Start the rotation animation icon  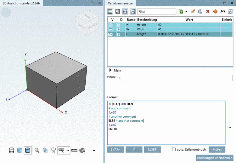pyautogui.click(x=53, y=150)
